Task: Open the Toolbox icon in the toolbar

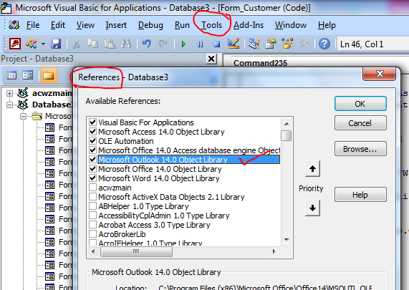Action: click(x=304, y=44)
